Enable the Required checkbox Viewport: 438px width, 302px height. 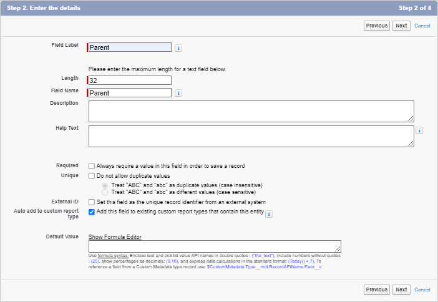92,166
